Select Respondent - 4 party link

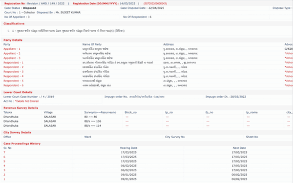coord(13,76)
